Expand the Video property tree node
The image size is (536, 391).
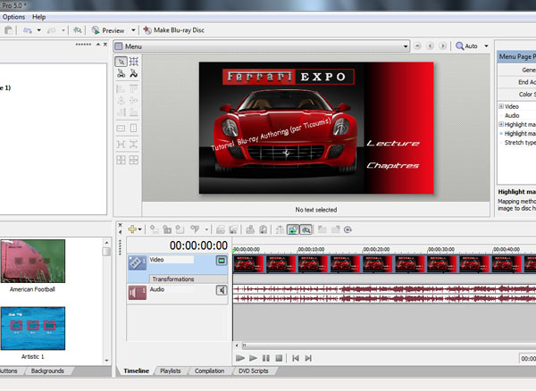pos(501,106)
